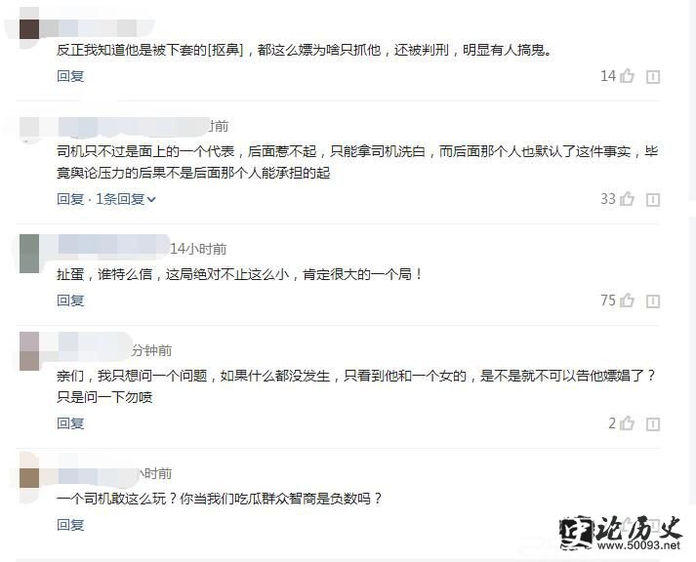Open the first commenter's dark avatar

29,29
